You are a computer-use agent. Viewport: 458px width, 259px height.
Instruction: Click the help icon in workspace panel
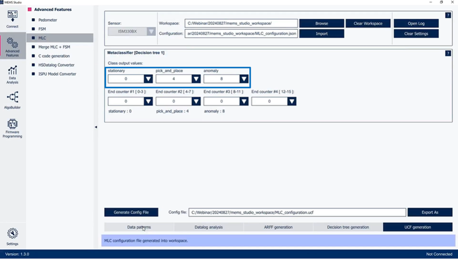pyautogui.click(x=448, y=15)
